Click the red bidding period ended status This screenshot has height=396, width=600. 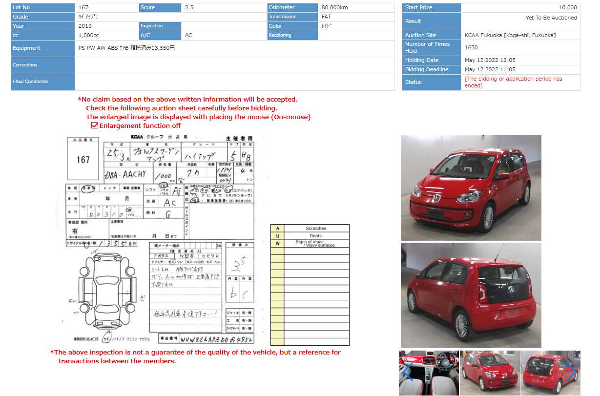[513, 82]
